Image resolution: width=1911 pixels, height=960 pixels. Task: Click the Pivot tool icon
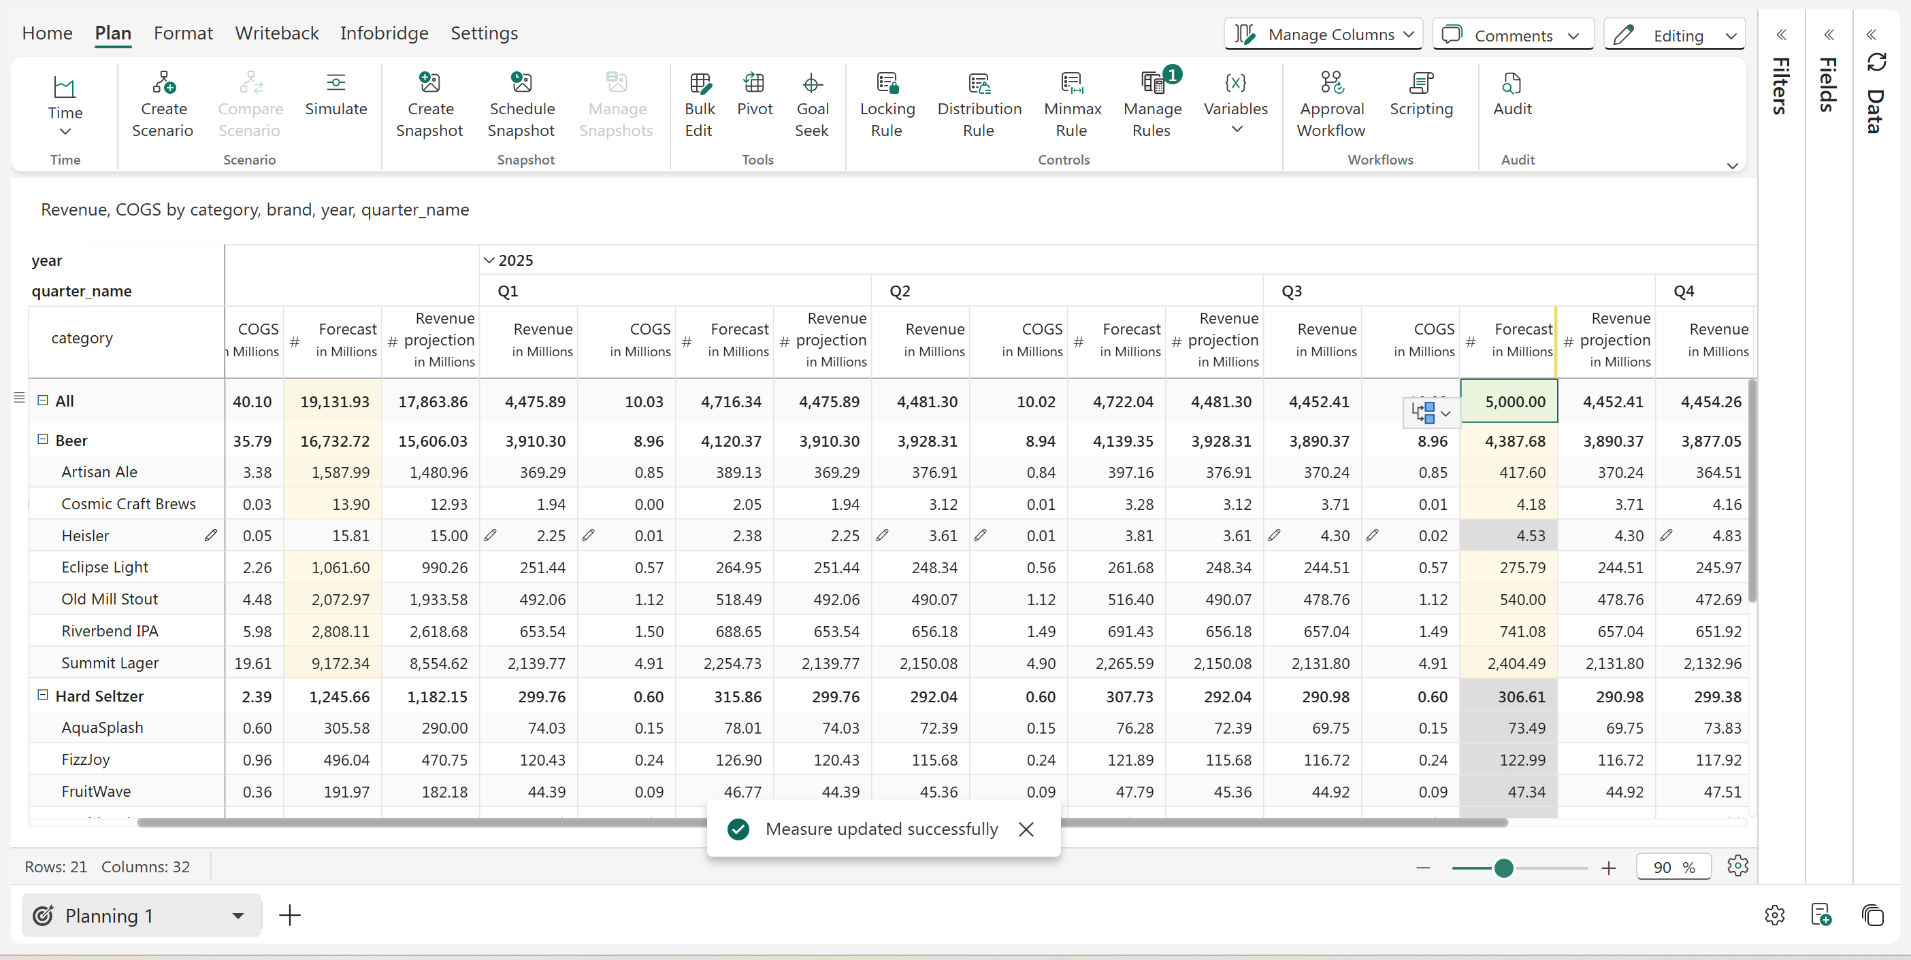[754, 83]
